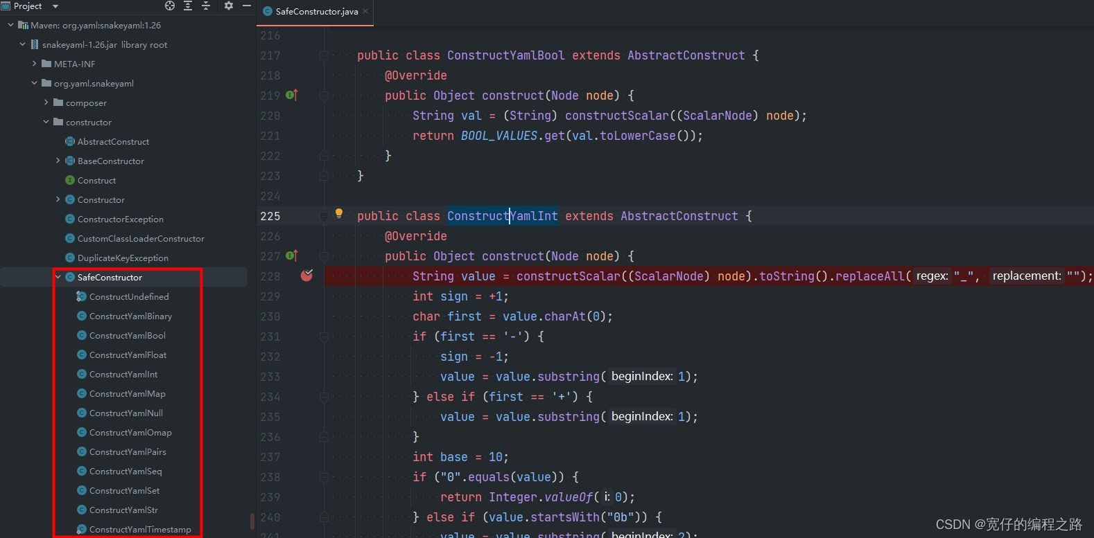This screenshot has height=538, width=1094.
Task: Select ConstructYamlStr in the tree
Action: [x=123, y=510]
